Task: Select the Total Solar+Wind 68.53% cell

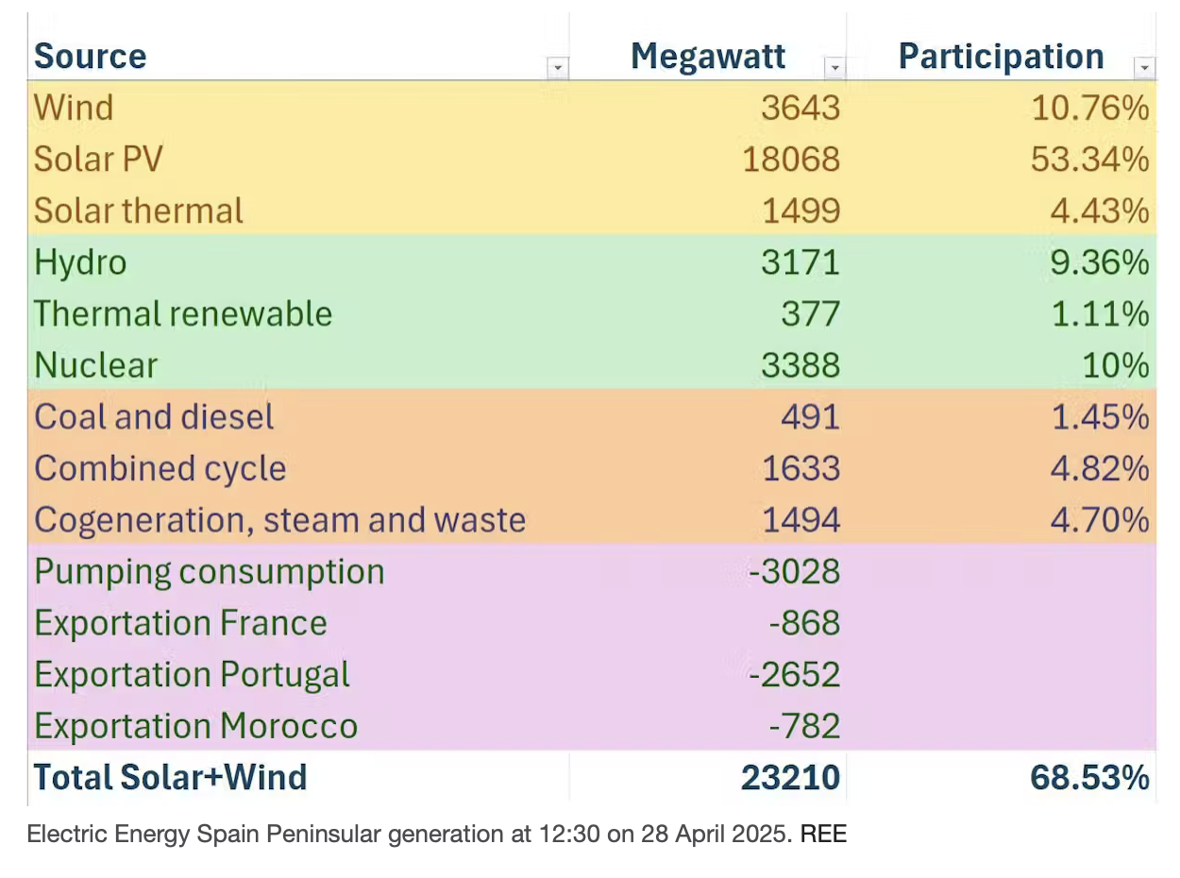Action: click(1087, 777)
